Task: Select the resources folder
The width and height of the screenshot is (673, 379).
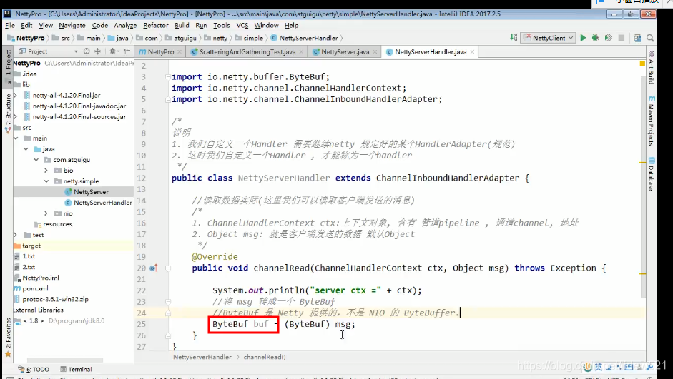Action: pos(57,224)
